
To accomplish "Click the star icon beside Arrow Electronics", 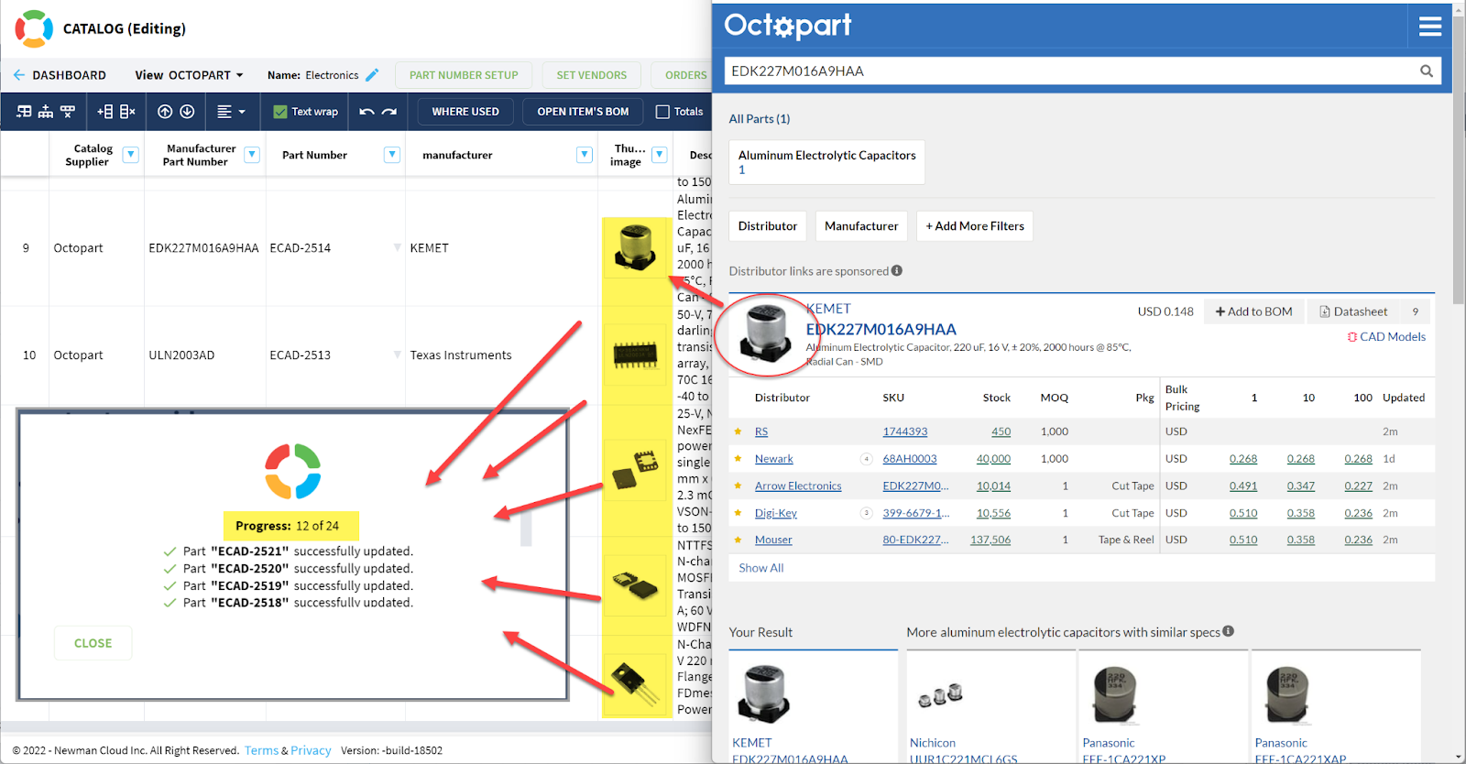I will tap(738, 486).
